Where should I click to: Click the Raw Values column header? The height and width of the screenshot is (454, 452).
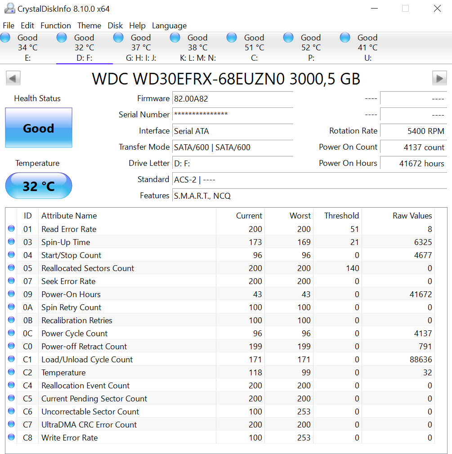(x=398, y=216)
